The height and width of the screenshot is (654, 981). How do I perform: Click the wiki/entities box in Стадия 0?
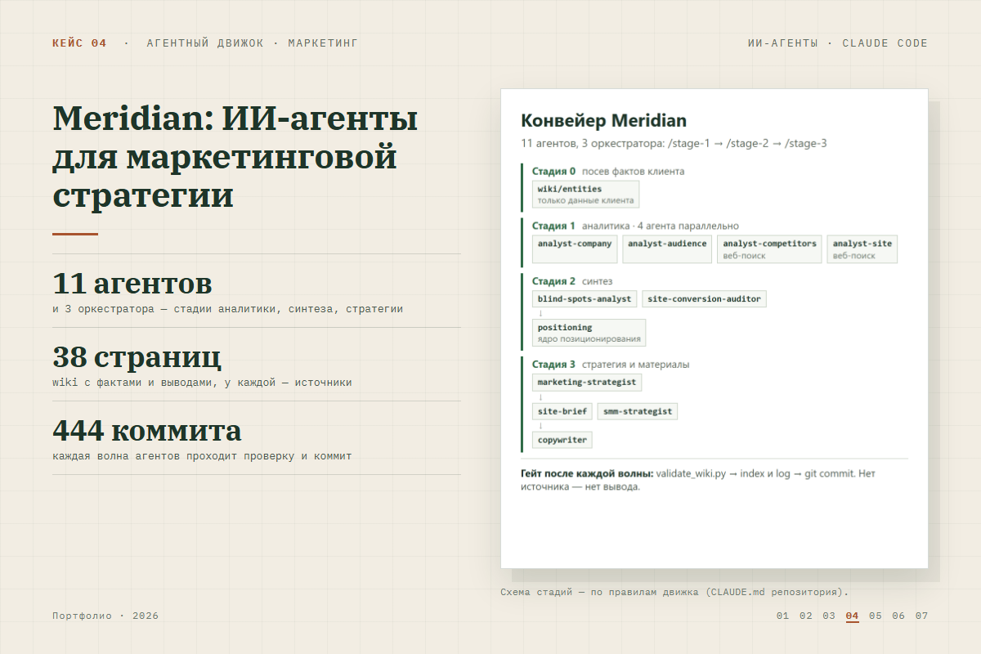[585, 195]
